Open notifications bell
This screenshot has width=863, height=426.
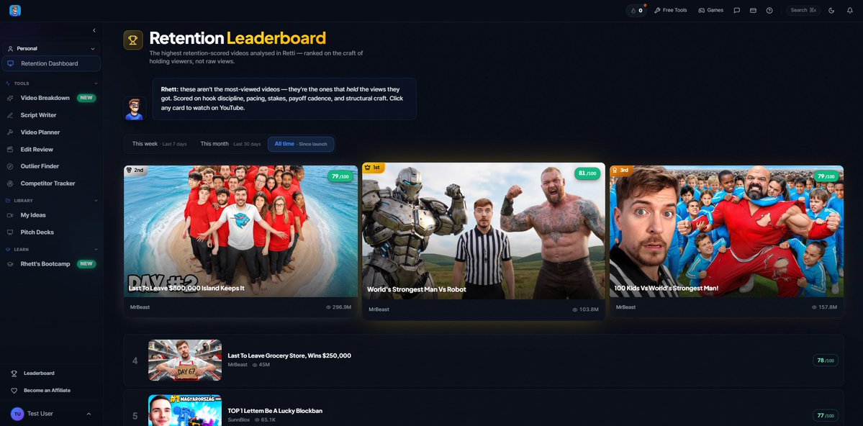coord(850,11)
